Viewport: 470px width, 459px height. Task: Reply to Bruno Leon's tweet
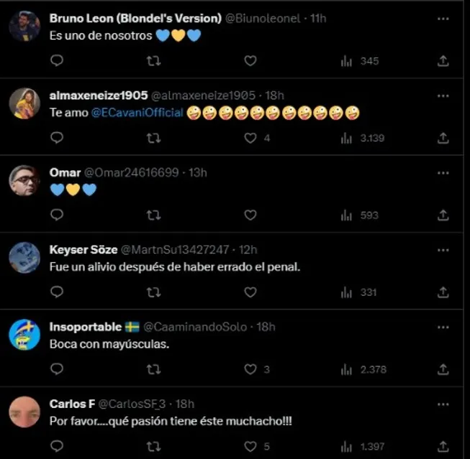58,61
